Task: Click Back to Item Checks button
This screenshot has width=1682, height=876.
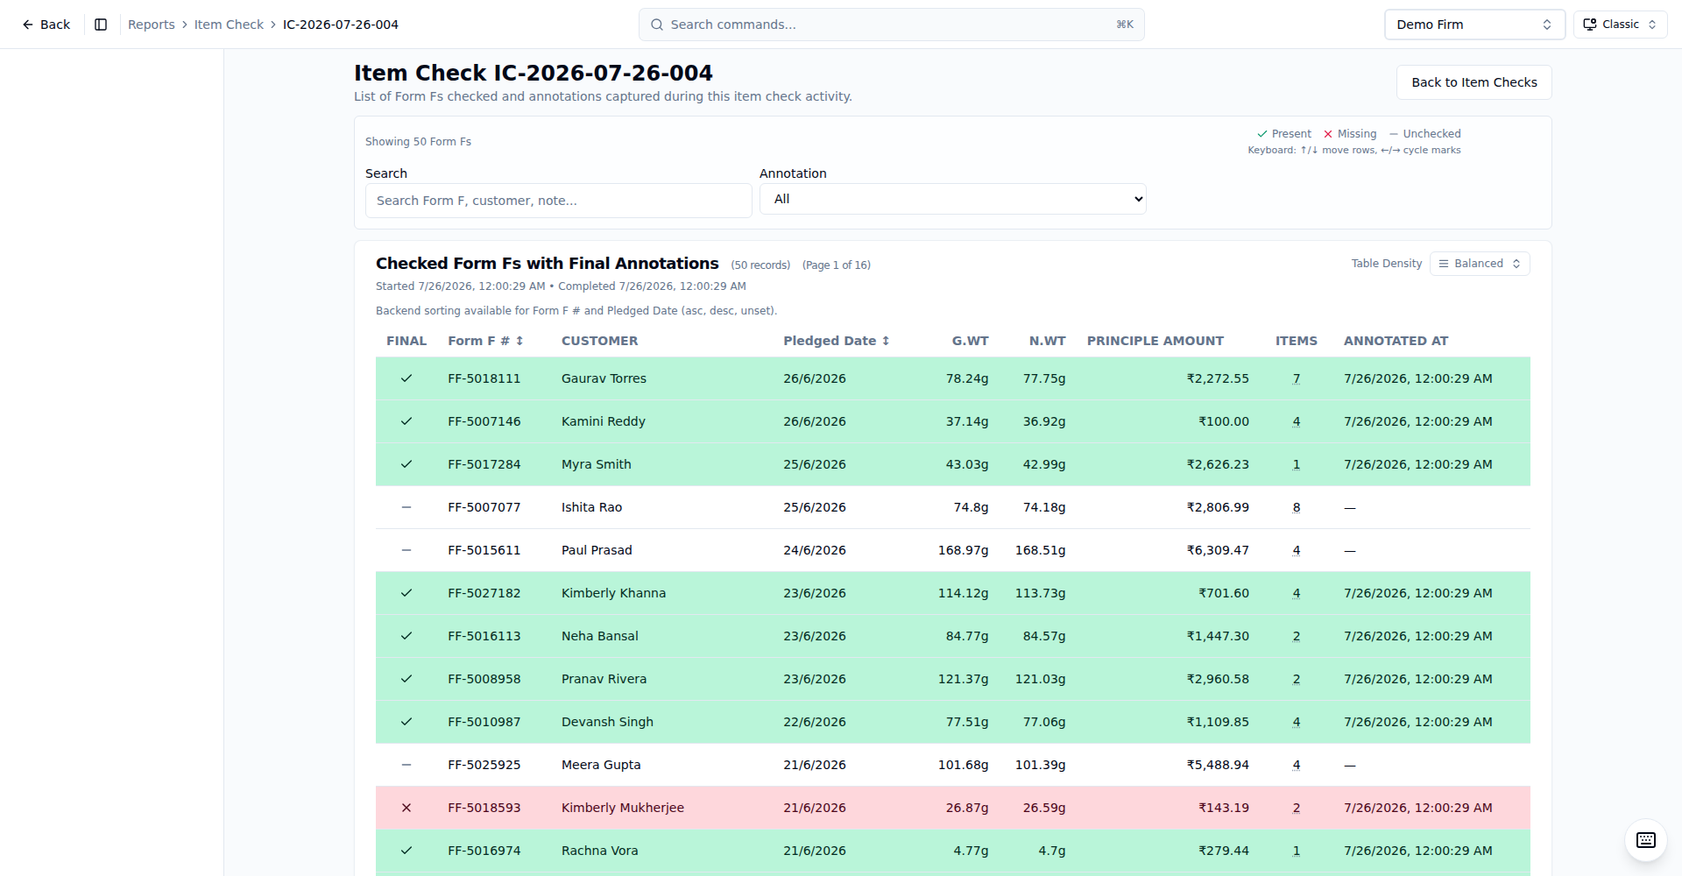Action: pyautogui.click(x=1474, y=82)
